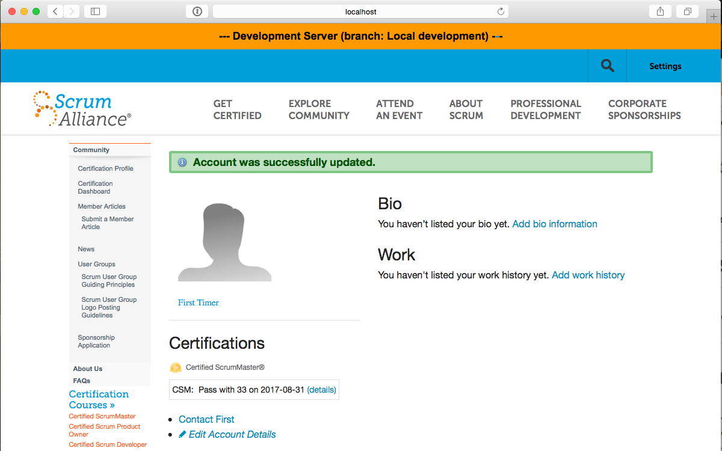Open CSM result details link

(x=322, y=390)
